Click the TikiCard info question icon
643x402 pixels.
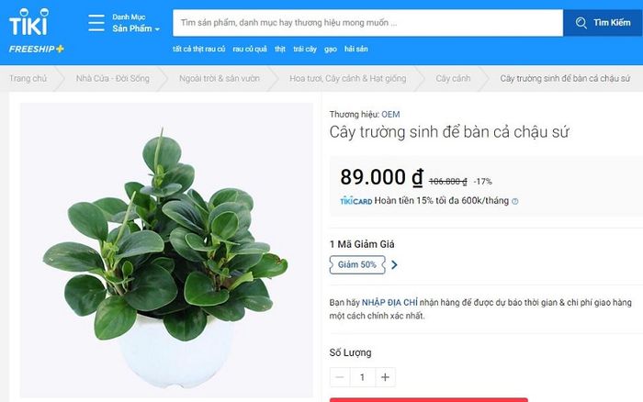pos(515,201)
